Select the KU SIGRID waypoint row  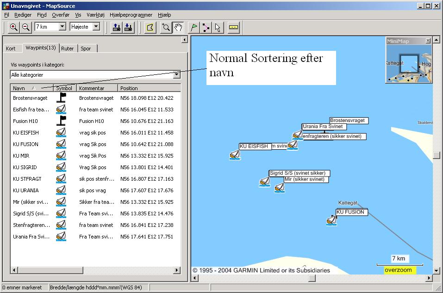tap(95, 167)
